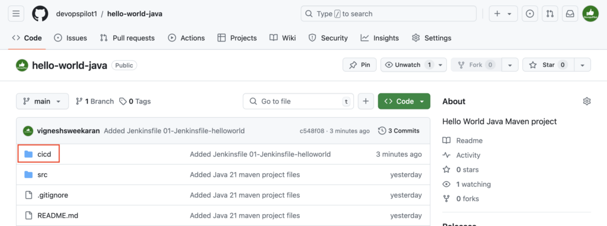The width and height of the screenshot is (607, 226).
Task: Switch to the Insights tab
Action: click(x=379, y=38)
